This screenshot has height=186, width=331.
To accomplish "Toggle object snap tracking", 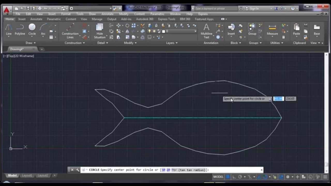I will [x=259, y=177].
